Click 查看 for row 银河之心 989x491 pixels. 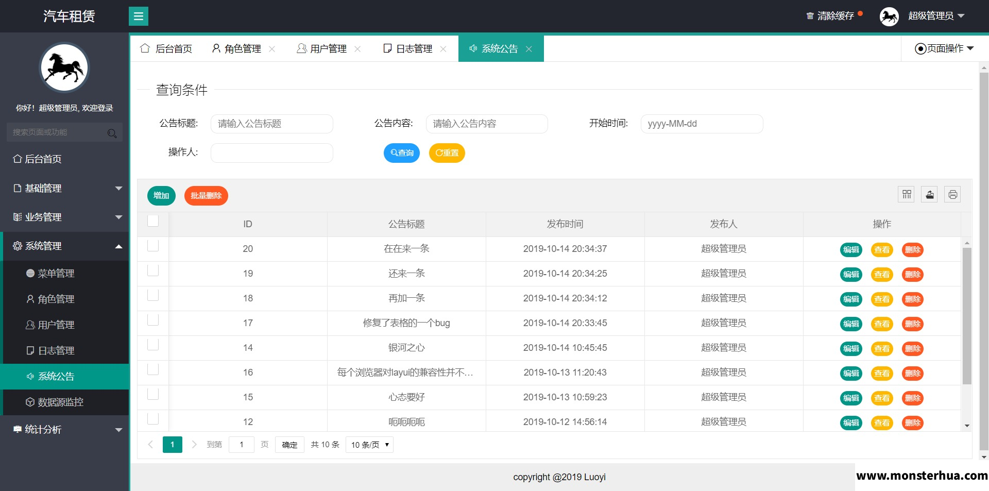click(x=882, y=349)
